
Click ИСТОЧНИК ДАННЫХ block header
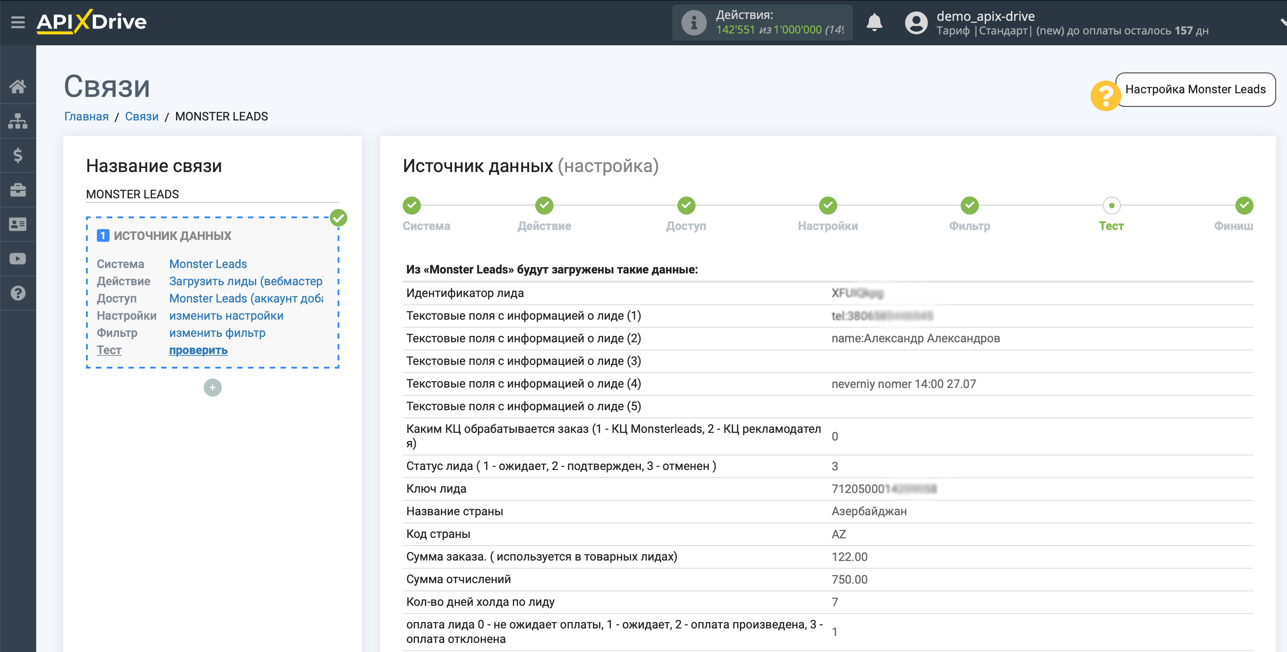[172, 235]
